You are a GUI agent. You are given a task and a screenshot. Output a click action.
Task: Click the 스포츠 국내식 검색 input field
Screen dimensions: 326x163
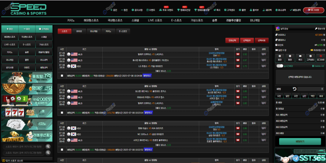[x=24, y=152]
